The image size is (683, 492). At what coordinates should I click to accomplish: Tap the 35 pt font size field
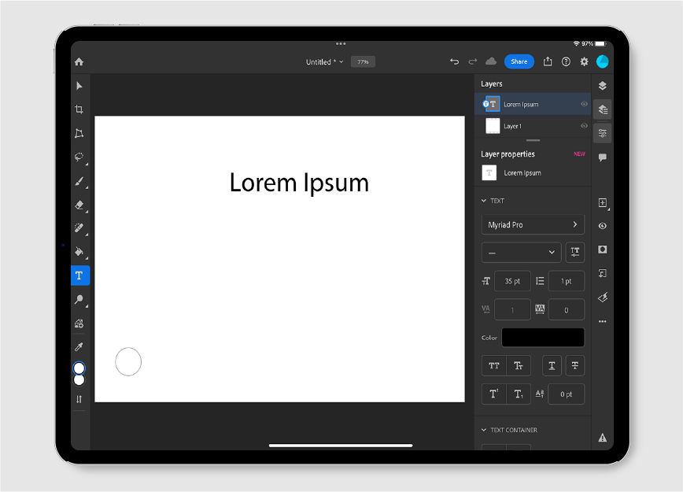point(512,281)
